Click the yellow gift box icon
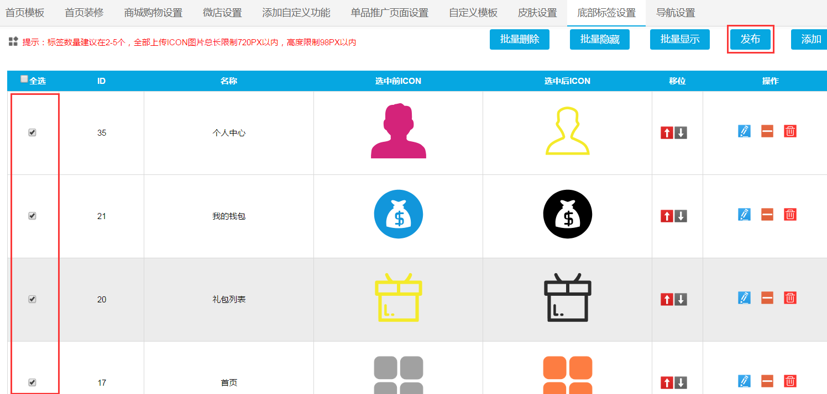The image size is (827, 394). coord(399,297)
